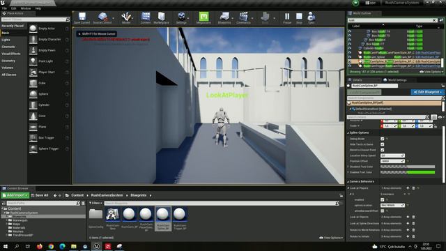Collapse the Look at Players array
446x251 pixels.
pos(348,188)
